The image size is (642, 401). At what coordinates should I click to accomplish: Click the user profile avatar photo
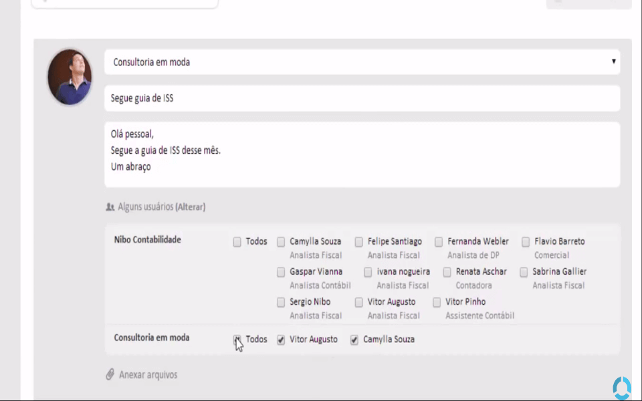(70, 77)
